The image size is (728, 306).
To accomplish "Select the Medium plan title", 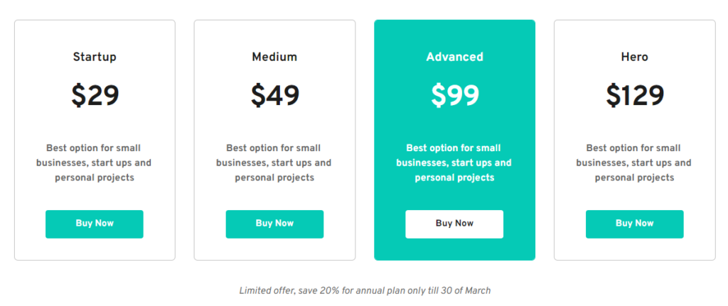I will (x=274, y=57).
